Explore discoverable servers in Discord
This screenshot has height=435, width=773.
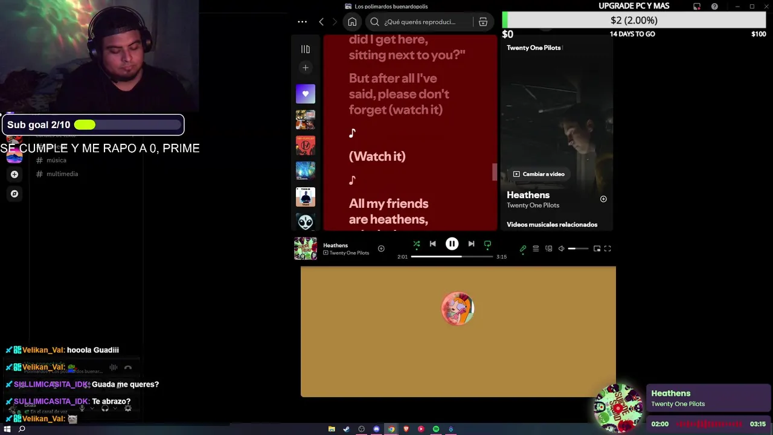(14, 194)
